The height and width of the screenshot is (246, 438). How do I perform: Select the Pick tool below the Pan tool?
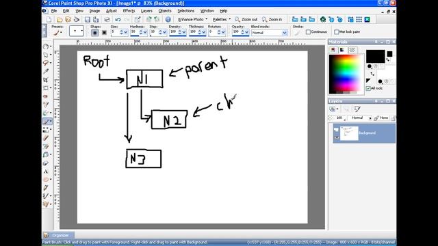click(x=46, y=55)
